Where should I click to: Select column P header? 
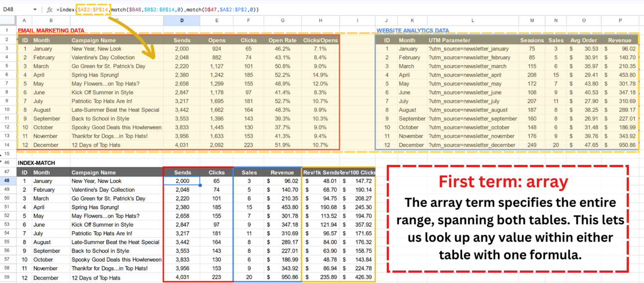[621, 21]
